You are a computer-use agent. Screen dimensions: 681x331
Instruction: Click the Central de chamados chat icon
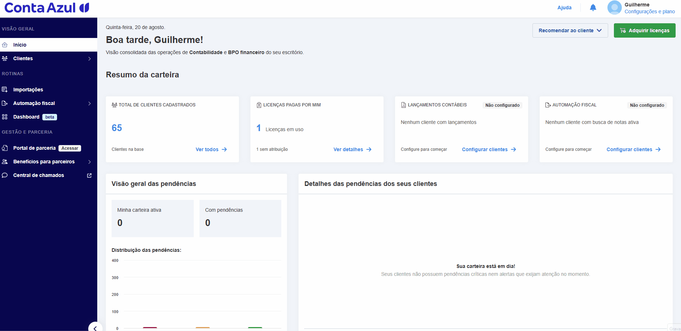click(5, 175)
